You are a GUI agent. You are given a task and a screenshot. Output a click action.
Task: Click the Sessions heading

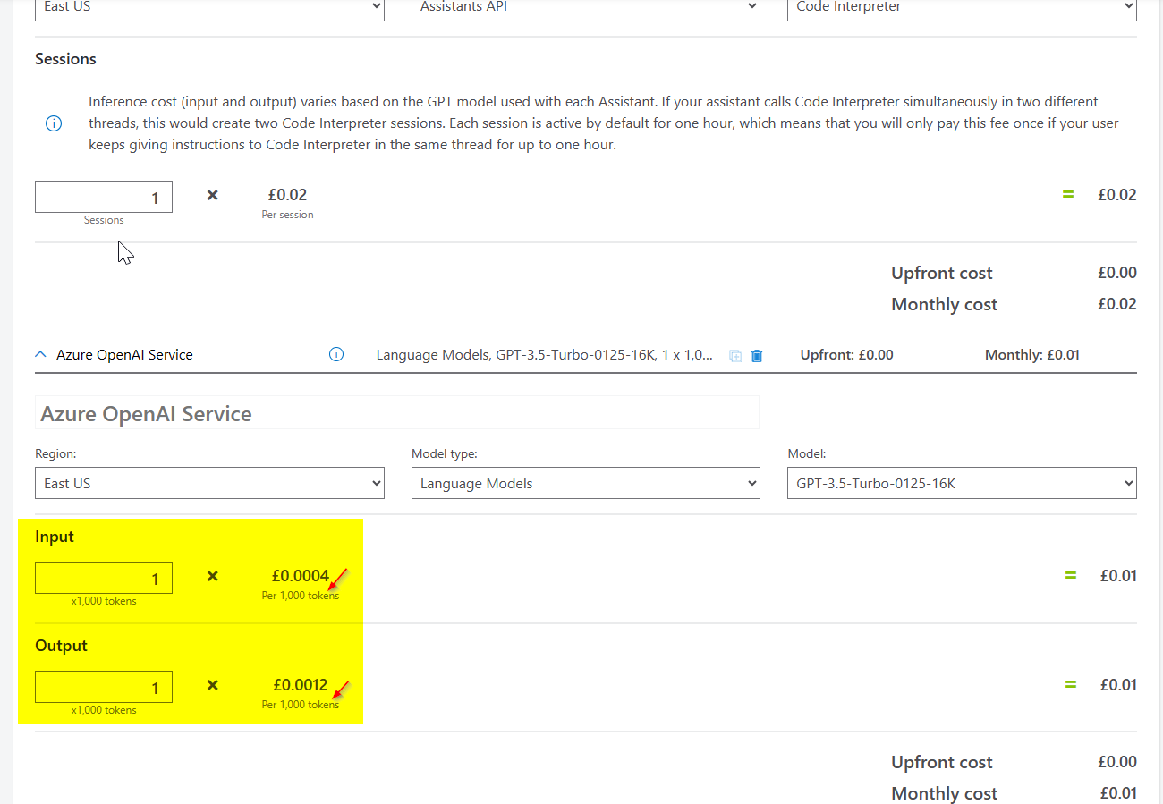(x=65, y=59)
